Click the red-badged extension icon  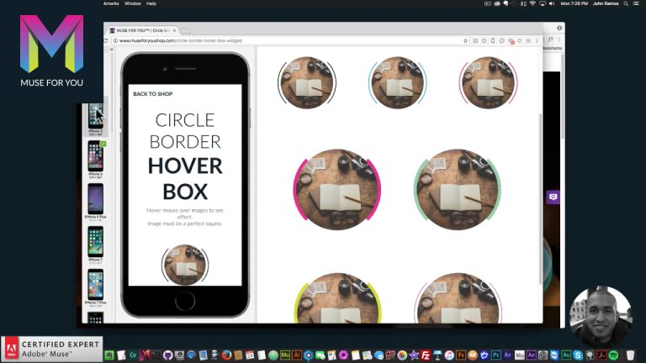click(511, 41)
